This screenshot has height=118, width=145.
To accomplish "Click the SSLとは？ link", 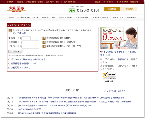I will tap(109, 81).
